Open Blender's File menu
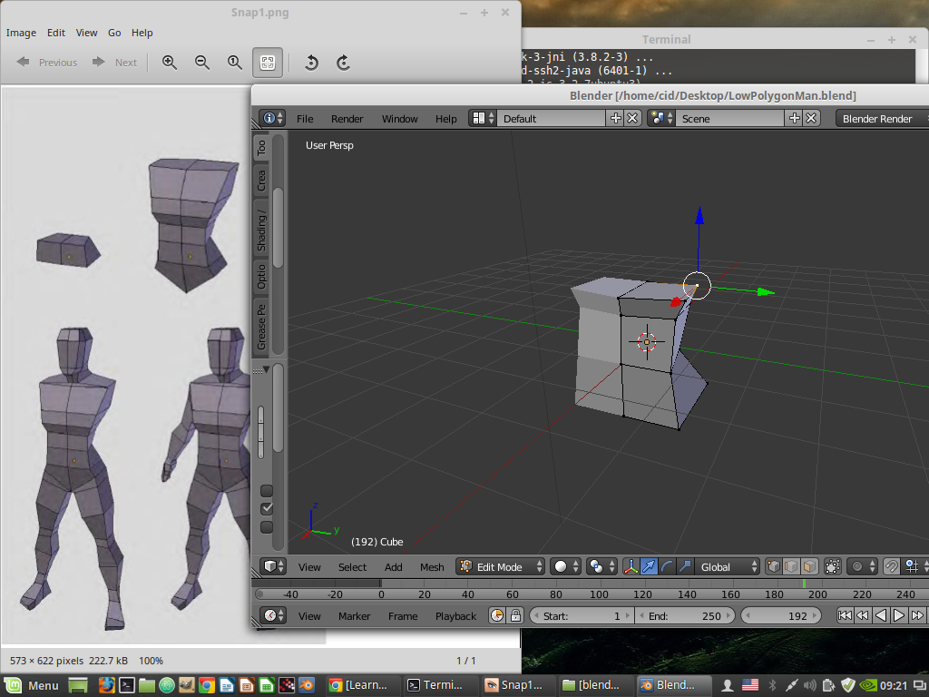 (305, 119)
